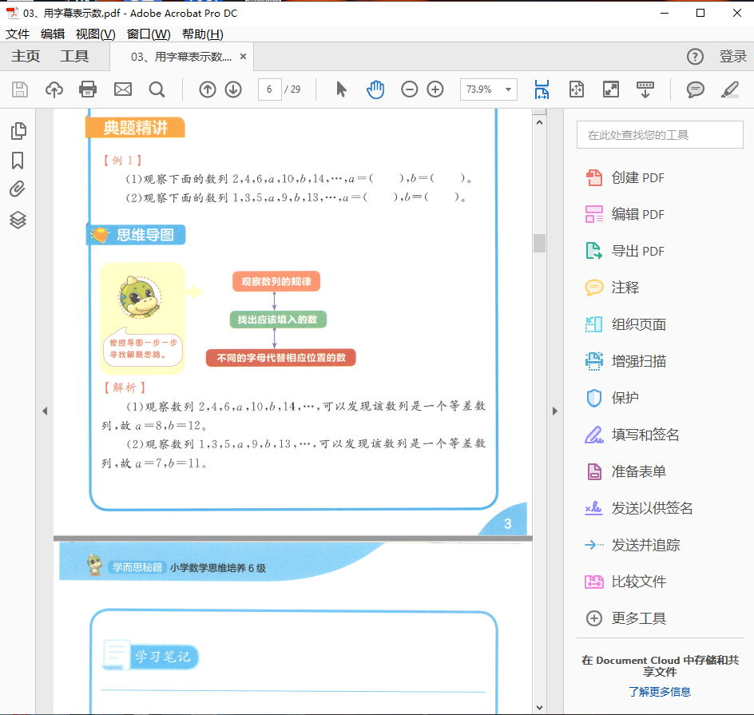Print the PDF via the printer icon
This screenshot has height=715, width=754.
click(88, 89)
